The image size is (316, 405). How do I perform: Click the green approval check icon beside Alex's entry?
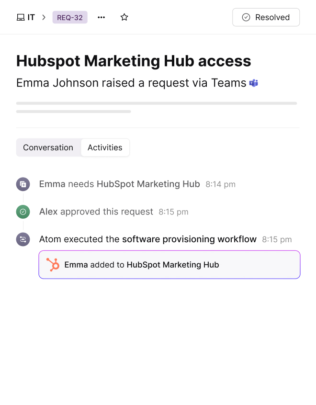pos(23,211)
